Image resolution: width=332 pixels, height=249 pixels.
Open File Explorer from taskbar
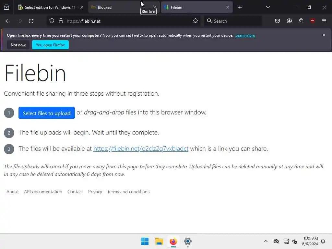[x=159, y=241]
